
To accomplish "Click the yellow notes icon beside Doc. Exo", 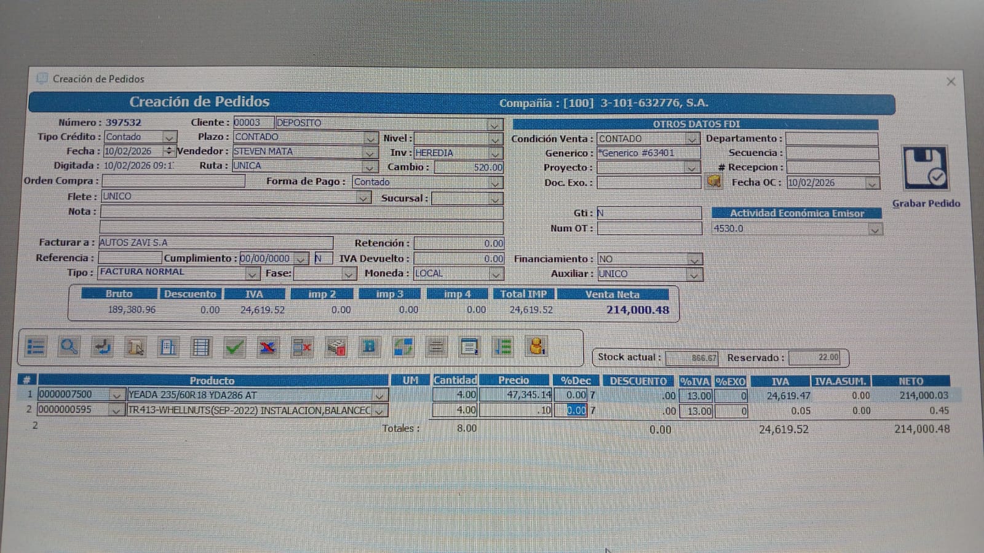I will click(x=713, y=182).
